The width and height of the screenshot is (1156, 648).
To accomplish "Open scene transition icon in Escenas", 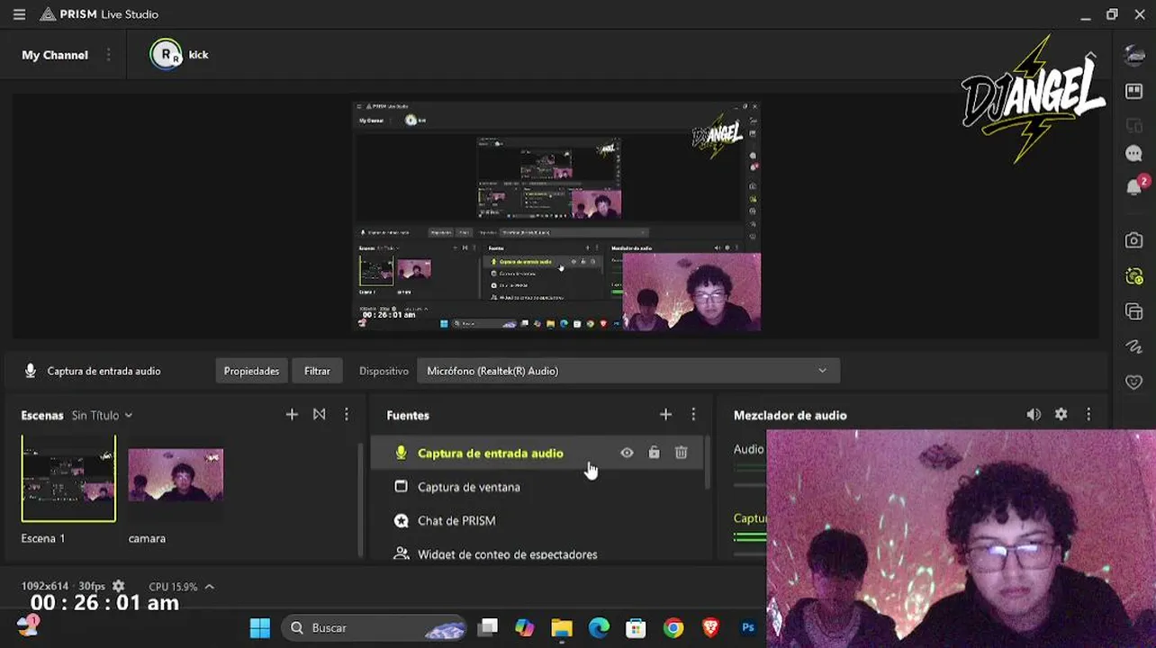I will click(319, 414).
